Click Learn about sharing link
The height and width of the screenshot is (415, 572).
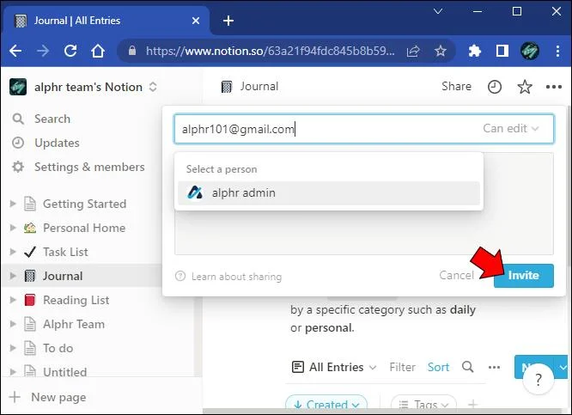pos(228,277)
